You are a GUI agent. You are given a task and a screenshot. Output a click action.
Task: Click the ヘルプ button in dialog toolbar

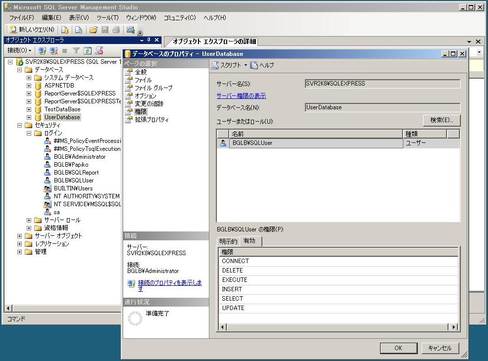(x=262, y=65)
